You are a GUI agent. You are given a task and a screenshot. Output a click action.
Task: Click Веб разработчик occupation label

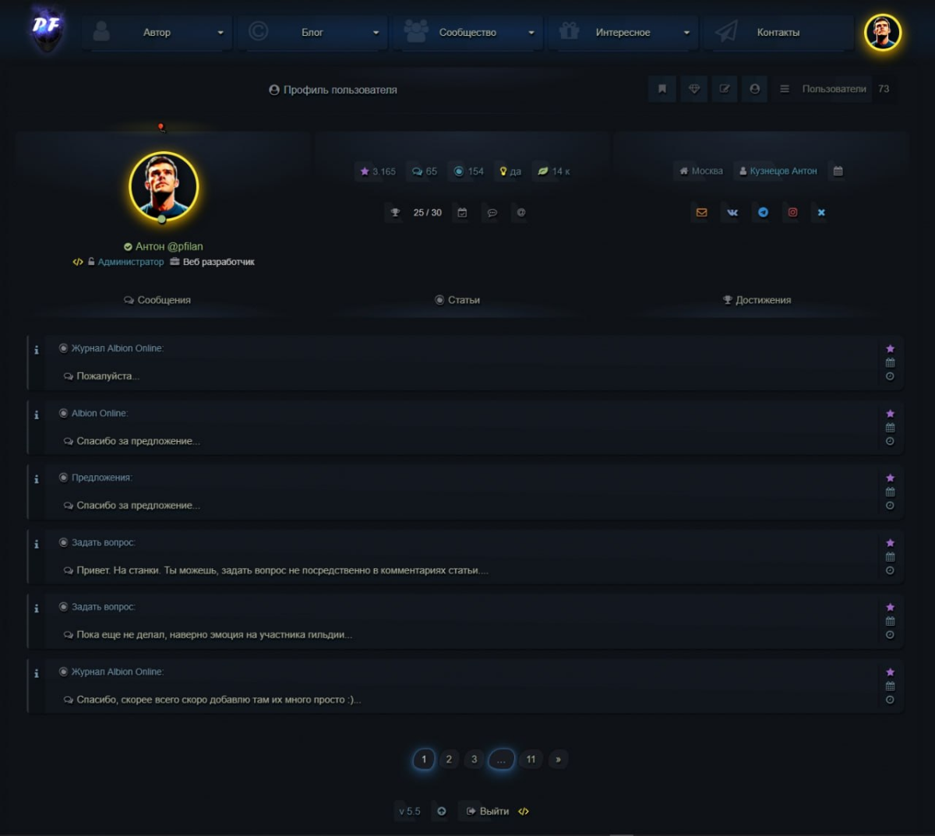click(219, 262)
